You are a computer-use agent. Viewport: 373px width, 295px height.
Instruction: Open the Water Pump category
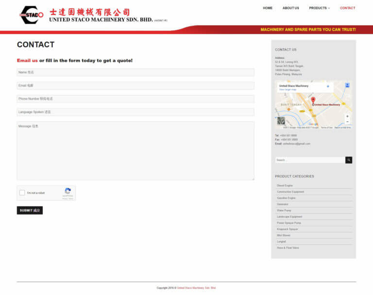click(x=284, y=211)
